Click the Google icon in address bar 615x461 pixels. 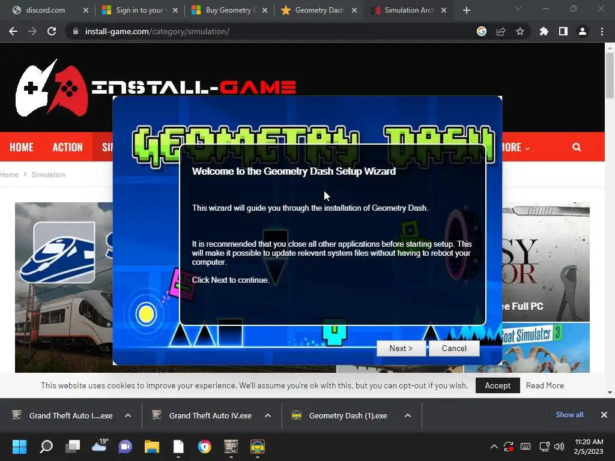[x=482, y=31]
